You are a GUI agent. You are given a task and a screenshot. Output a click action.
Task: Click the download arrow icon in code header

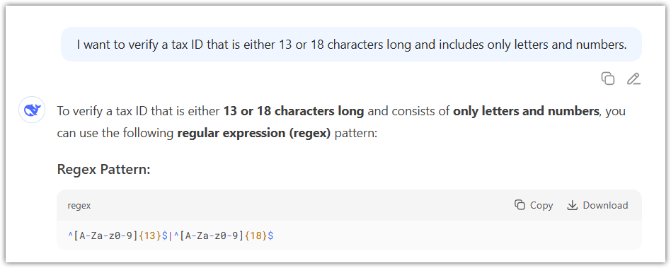tap(572, 205)
